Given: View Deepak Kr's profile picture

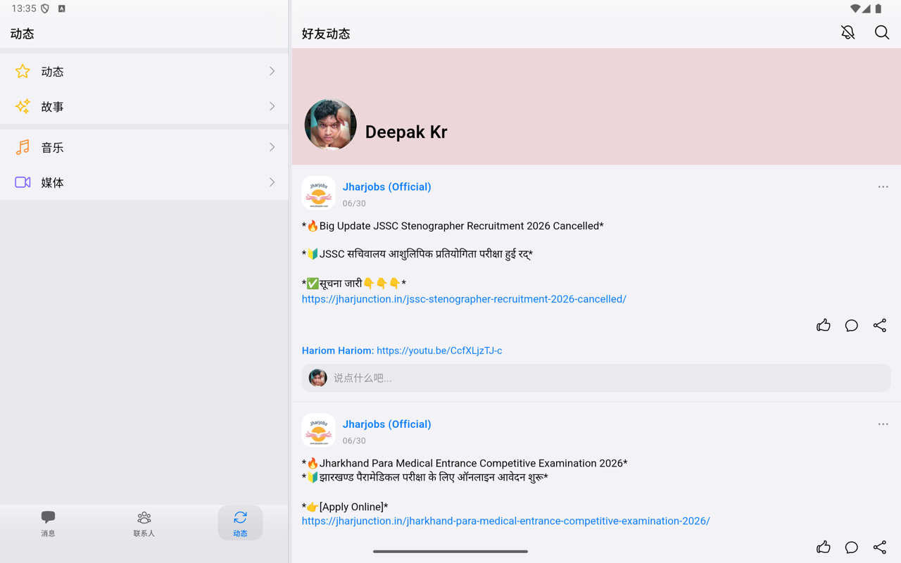Looking at the screenshot, I should point(330,125).
